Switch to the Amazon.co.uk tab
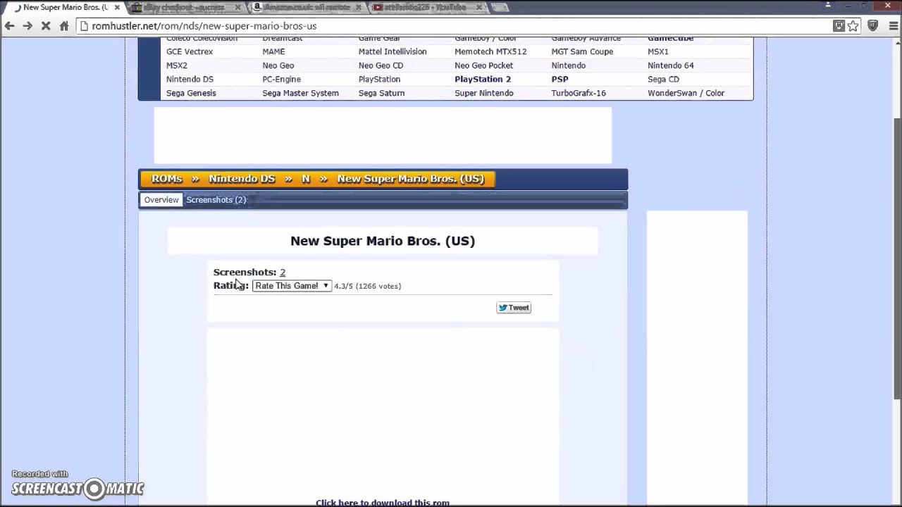902x507 pixels. [307, 8]
